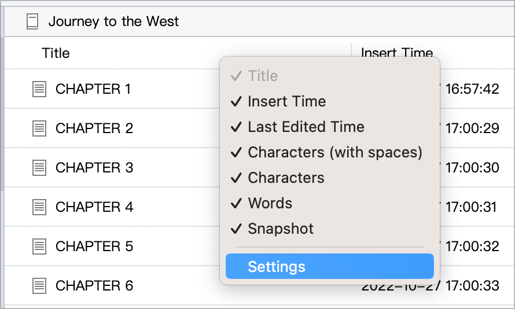
Task: Click the Insert Time column header
Action: click(x=397, y=53)
